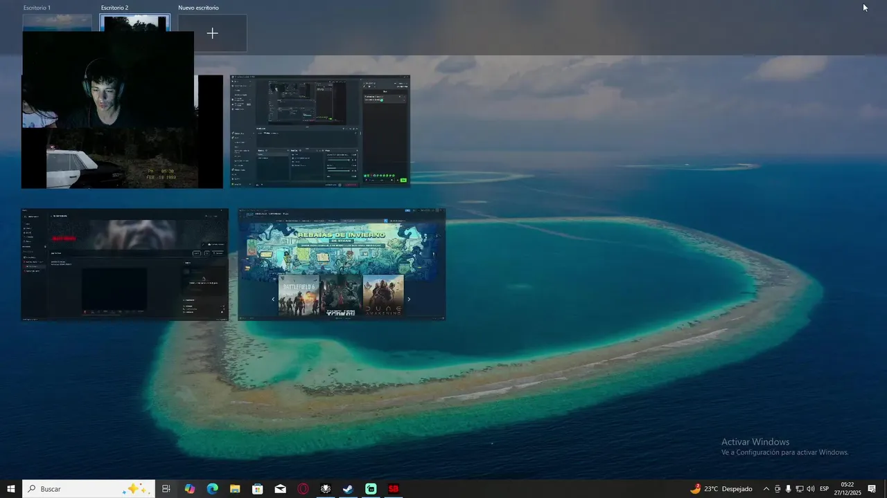Viewport: 887px width, 498px height.
Task: Open Mail app from taskbar
Action: 280,489
